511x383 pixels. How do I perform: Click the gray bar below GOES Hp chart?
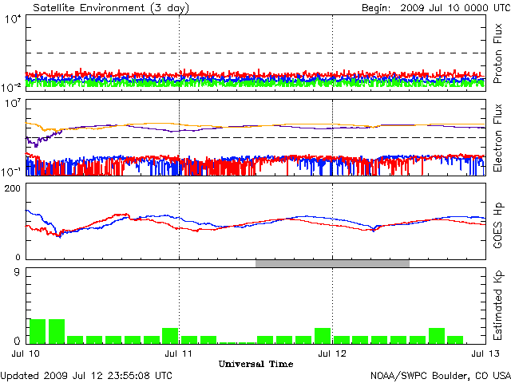click(x=332, y=263)
